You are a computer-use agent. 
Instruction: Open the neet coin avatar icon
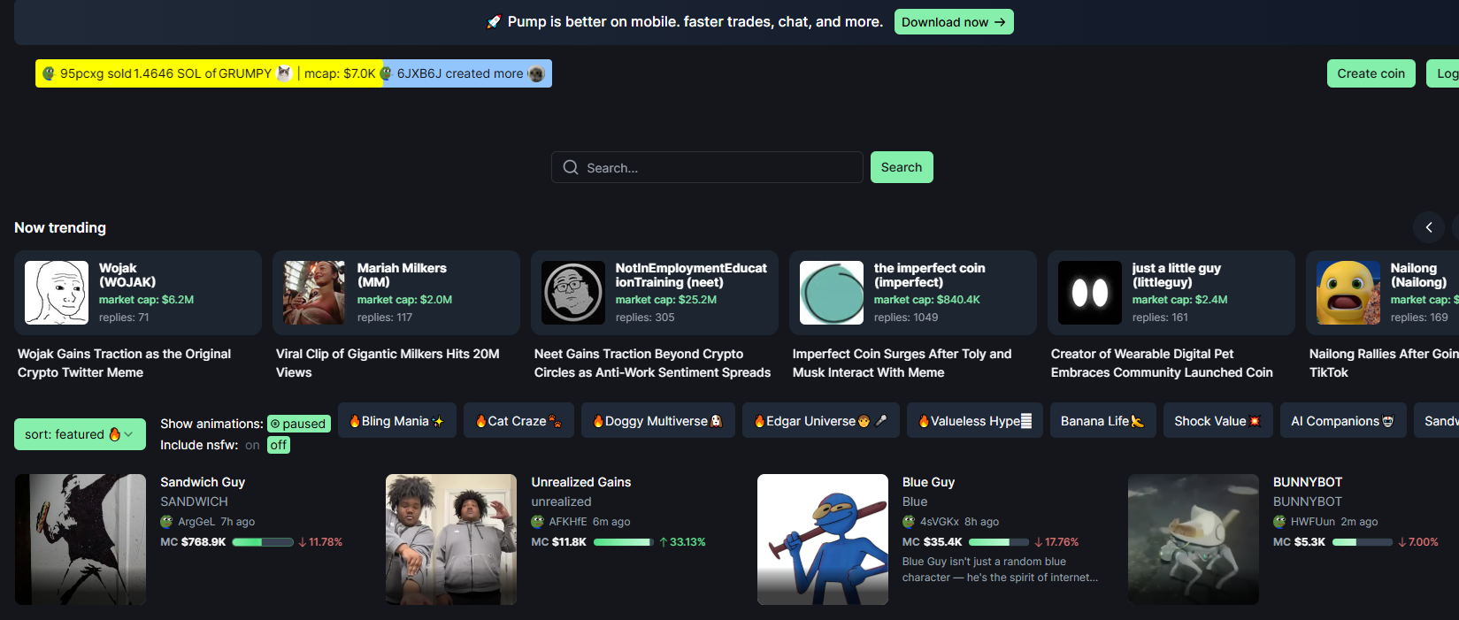click(x=573, y=293)
